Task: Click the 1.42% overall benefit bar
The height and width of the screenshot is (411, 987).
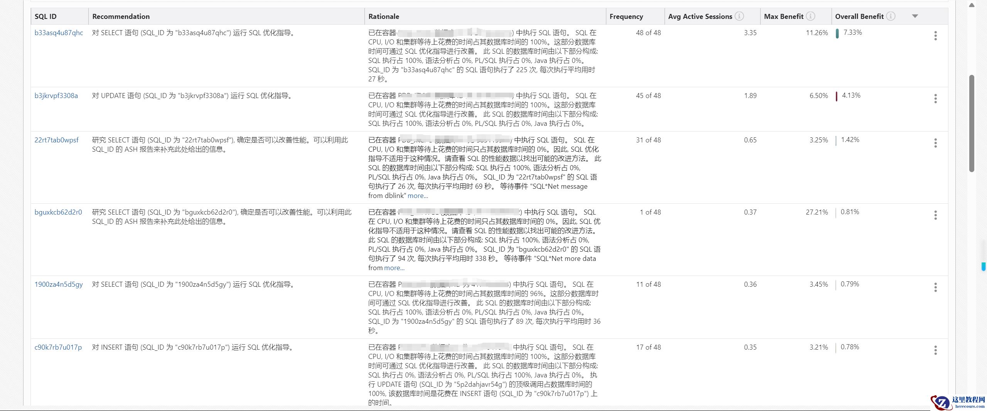Action: pyautogui.click(x=836, y=140)
